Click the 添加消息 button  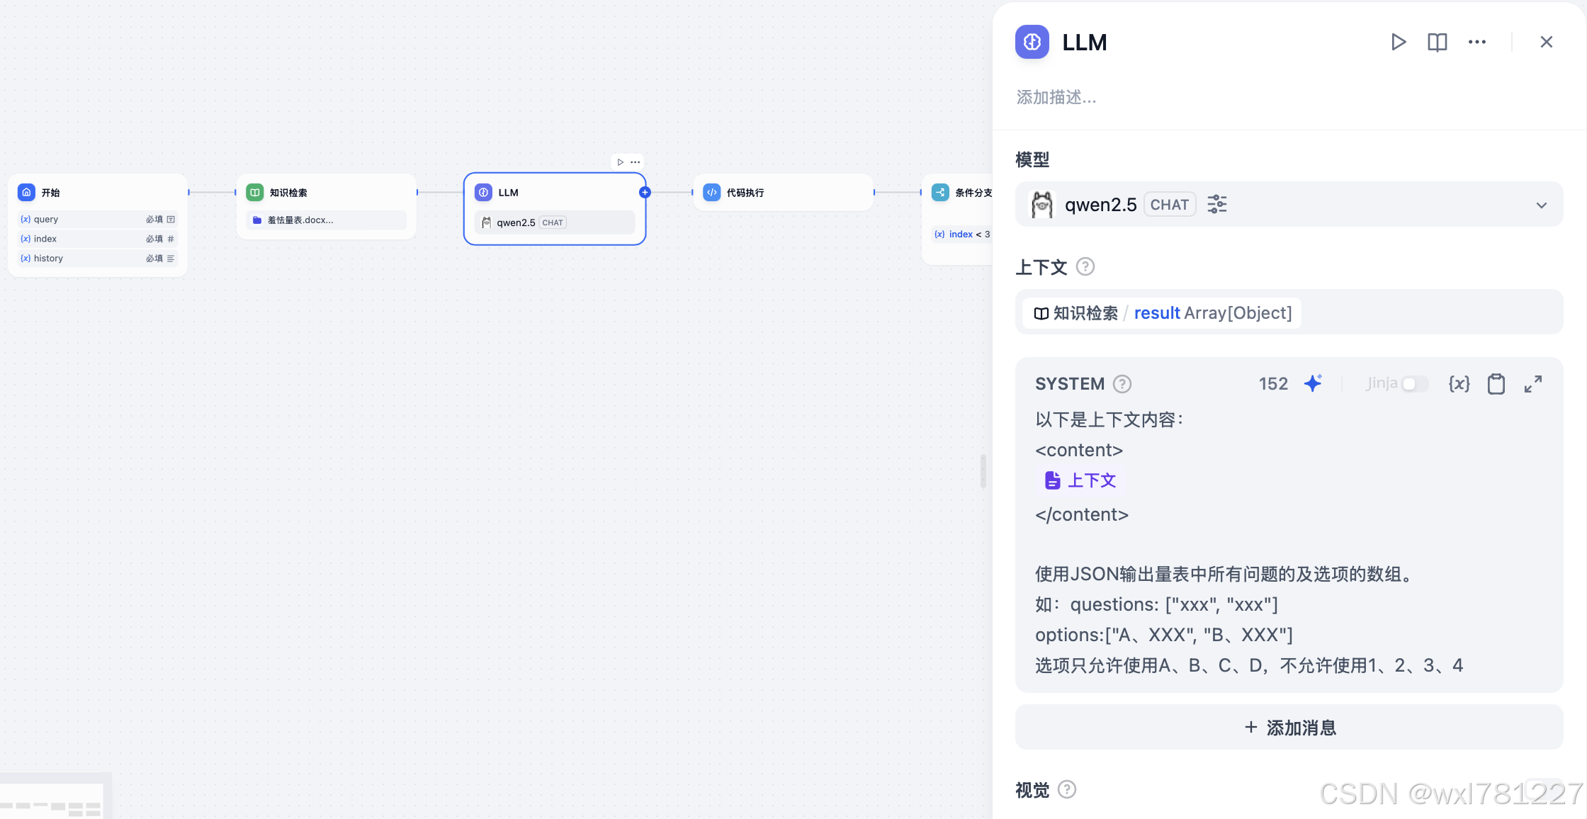(x=1289, y=728)
